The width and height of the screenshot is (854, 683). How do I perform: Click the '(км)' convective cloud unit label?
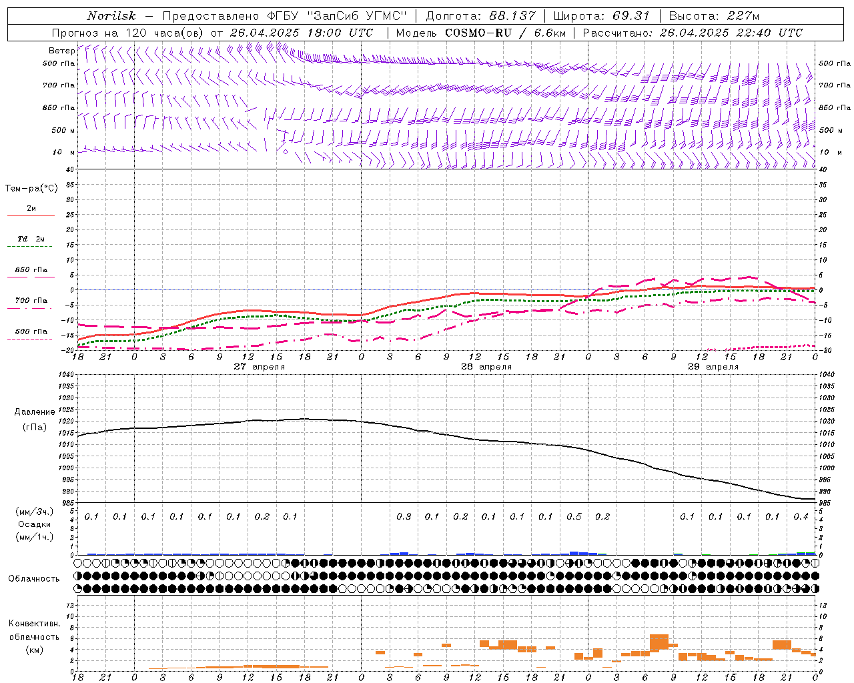(35, 650)
